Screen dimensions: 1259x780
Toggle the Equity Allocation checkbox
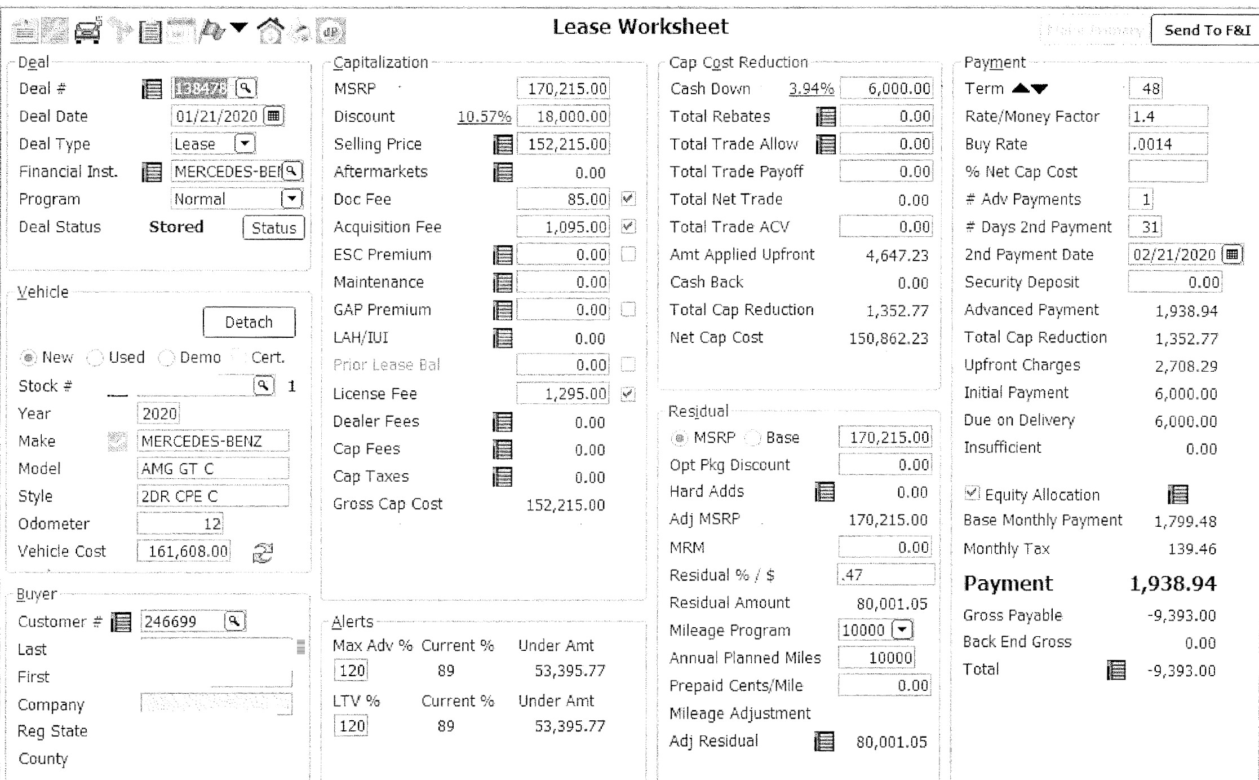[972, 493]
